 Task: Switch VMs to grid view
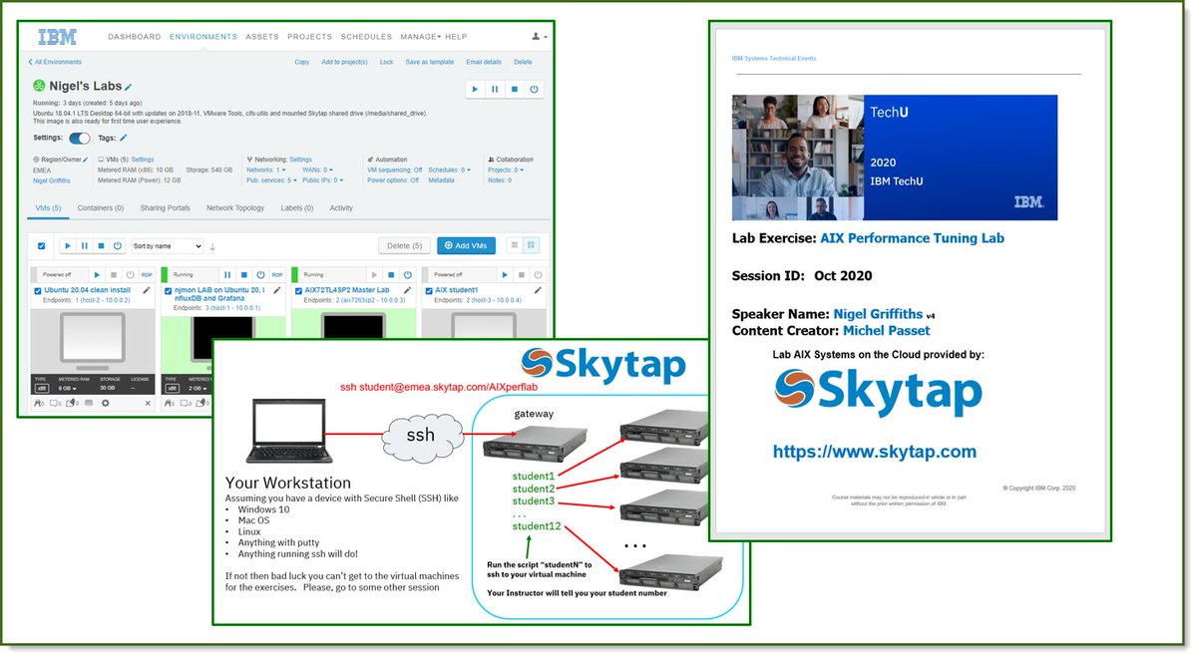531,245
